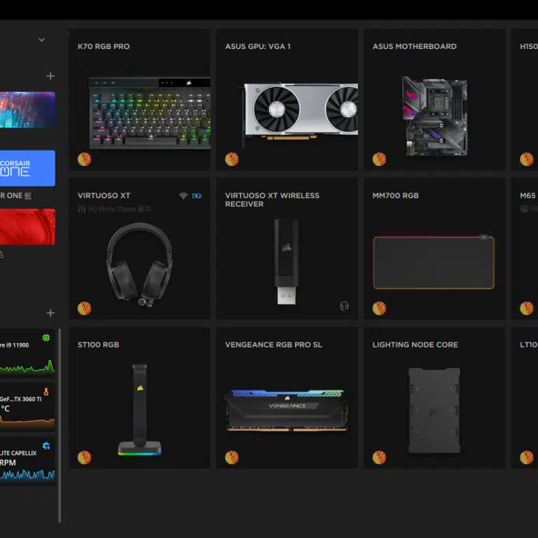
Task: Click the thermometer icon on the RTX 3060 Ti sensor
Action: pyautogui.click(x=46, y=392)
